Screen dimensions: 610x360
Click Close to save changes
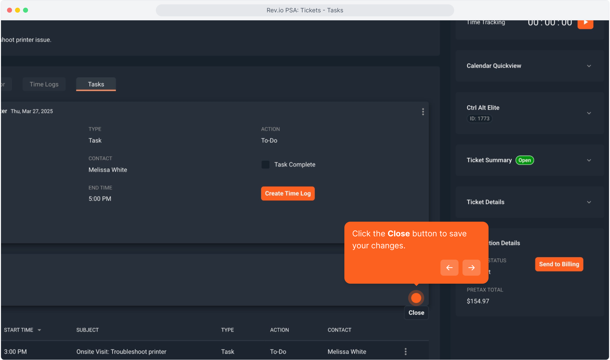[416, 313]
